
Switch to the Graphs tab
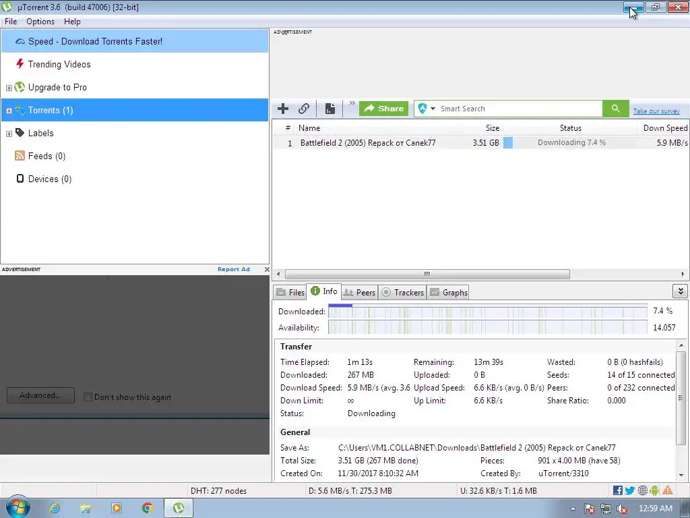(x=448, y=293)
